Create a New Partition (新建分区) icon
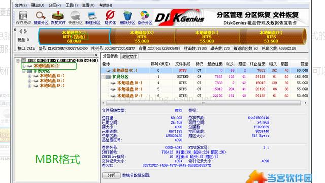Screen dimensions: 325x183 coord(92,18)
